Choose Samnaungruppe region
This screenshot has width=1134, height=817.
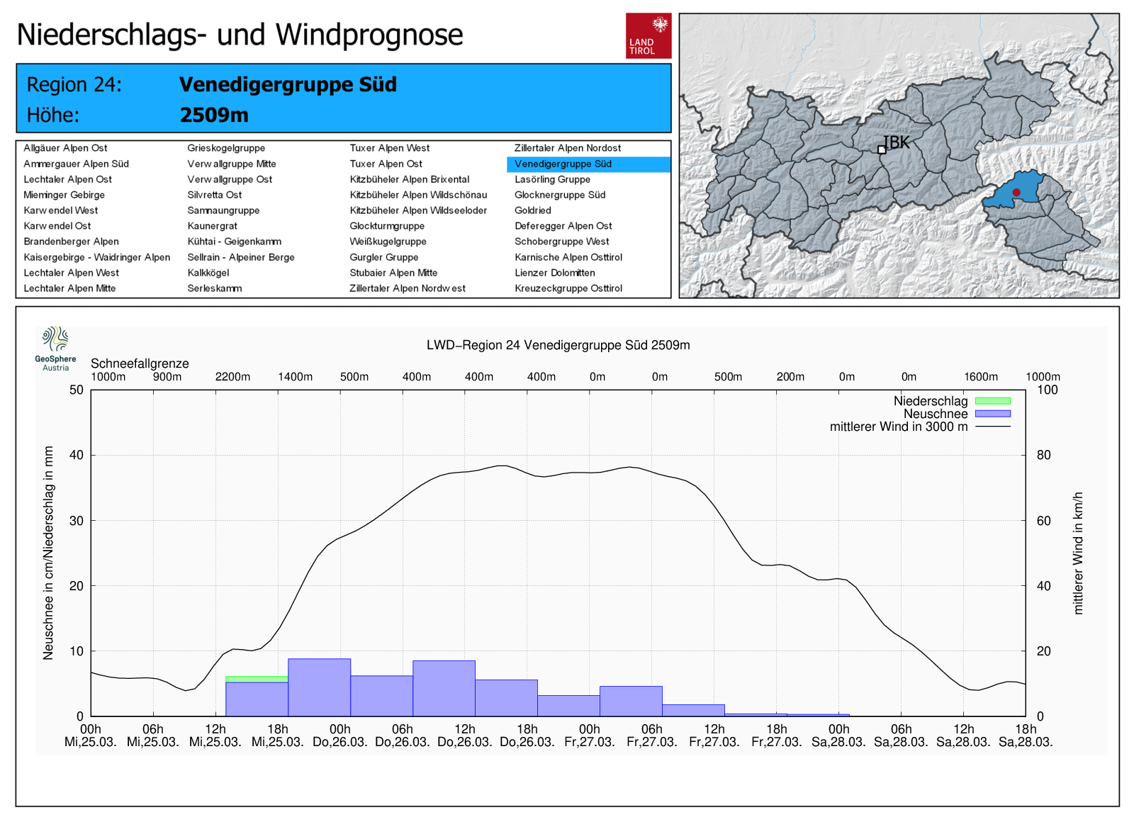point(223,210)
